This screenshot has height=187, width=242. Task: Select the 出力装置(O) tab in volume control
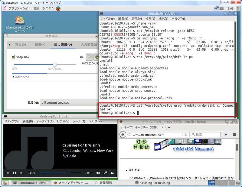tap(63, 45)
